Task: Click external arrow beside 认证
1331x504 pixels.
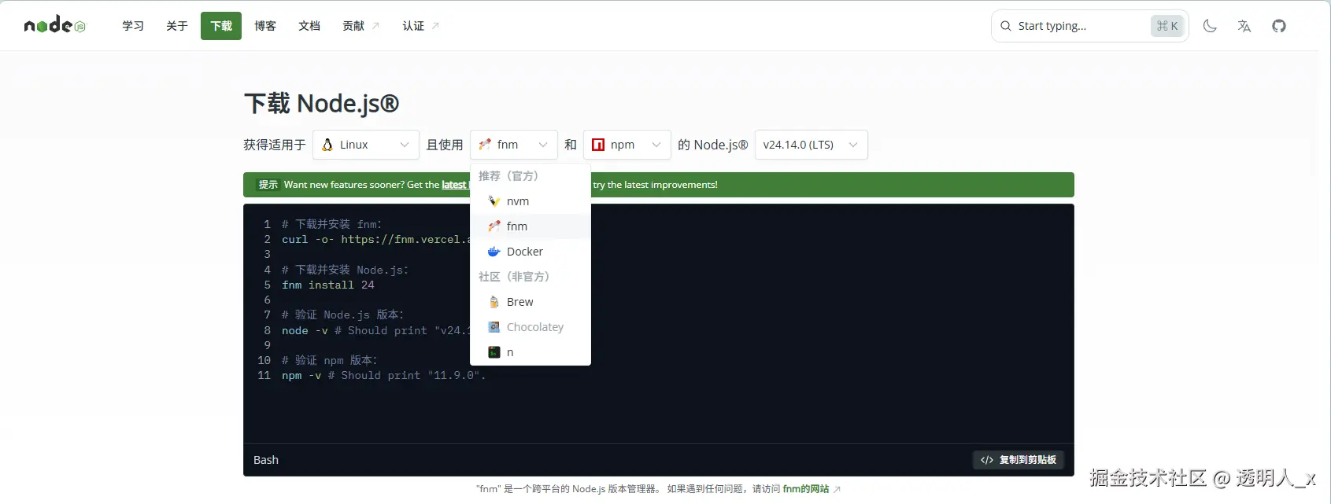Action: click(x=435, y=26)
